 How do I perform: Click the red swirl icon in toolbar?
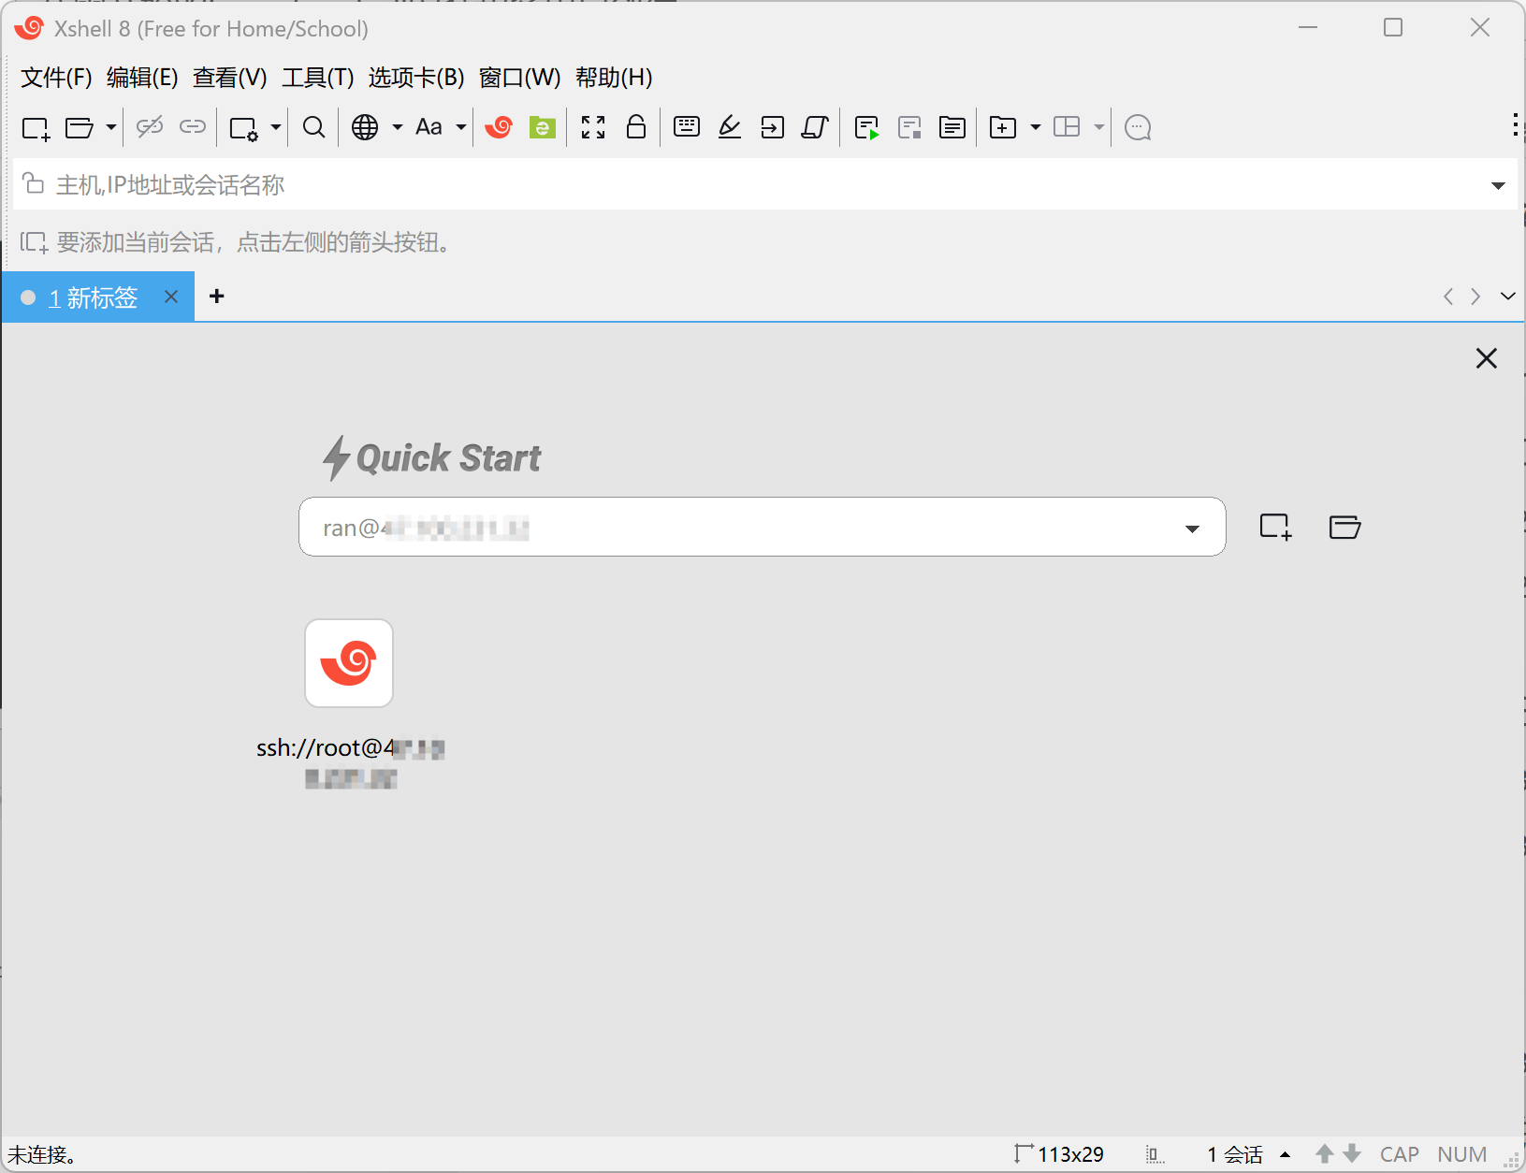tap(499, 127)
